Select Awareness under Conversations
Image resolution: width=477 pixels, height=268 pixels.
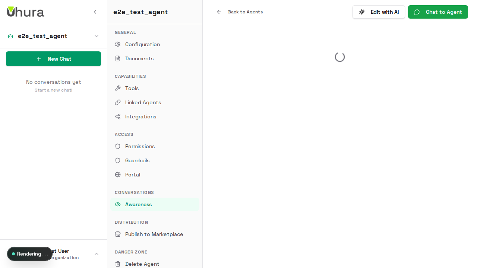tap(138, 204)
